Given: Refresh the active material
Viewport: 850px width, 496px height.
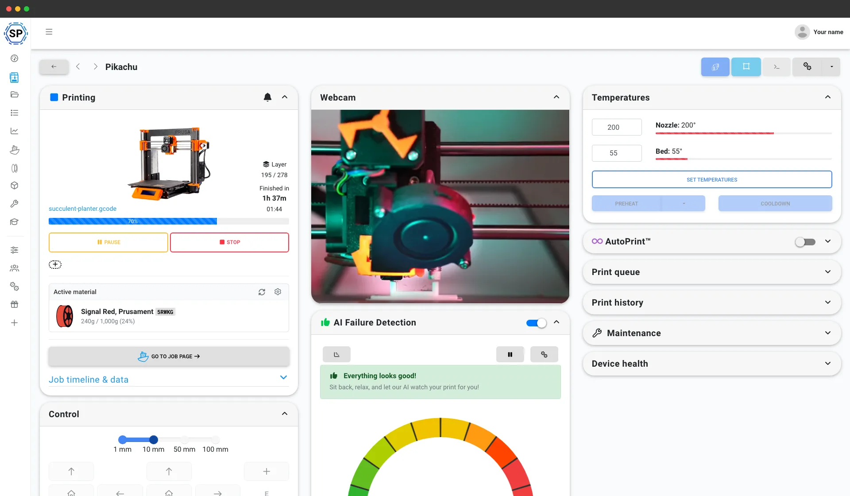Looking at the screenshot, I should pyautogui.click(x=262, y=292).
